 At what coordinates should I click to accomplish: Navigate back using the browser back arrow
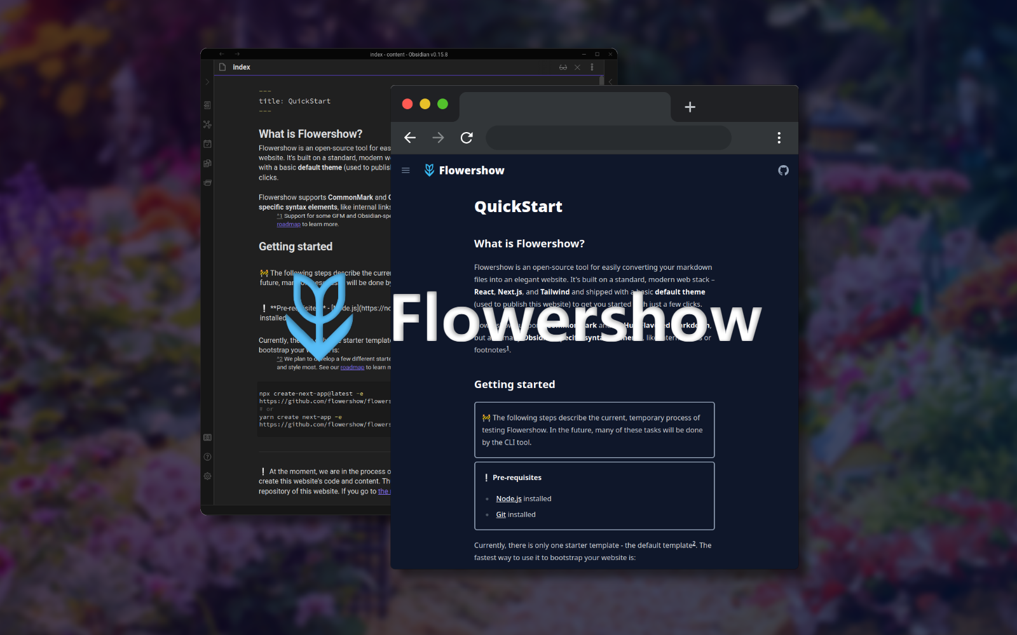click(409, 138)
